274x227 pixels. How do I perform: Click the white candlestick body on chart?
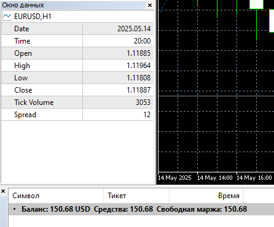[x=256, y=4]
